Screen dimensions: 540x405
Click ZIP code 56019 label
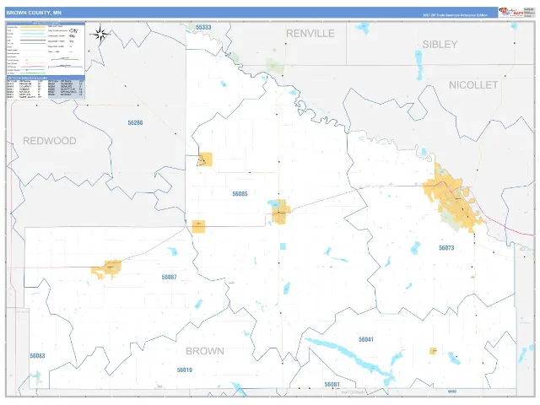(x=184, y=370)
